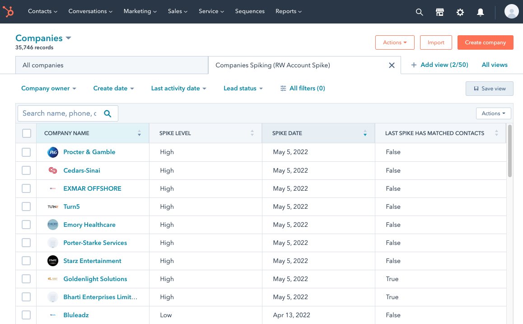Screen dimensions: 523x324
Task: Open the user avatar account menu
Action: click(x=511, y=12)
